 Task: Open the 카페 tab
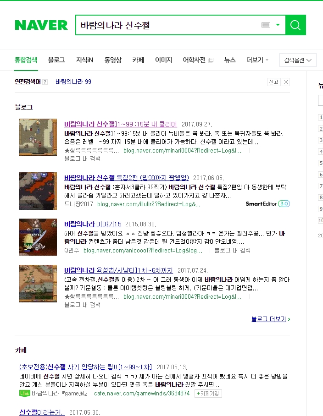pos(139,60)
